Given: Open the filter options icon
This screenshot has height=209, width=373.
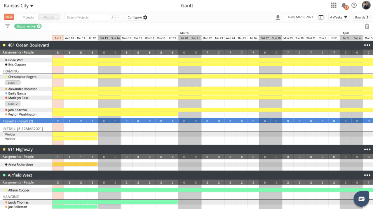Looking at the screenshot, I should click(8, 26).
